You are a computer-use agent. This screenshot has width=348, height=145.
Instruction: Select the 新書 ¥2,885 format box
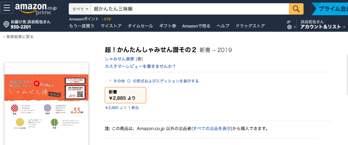click(126, 95)
